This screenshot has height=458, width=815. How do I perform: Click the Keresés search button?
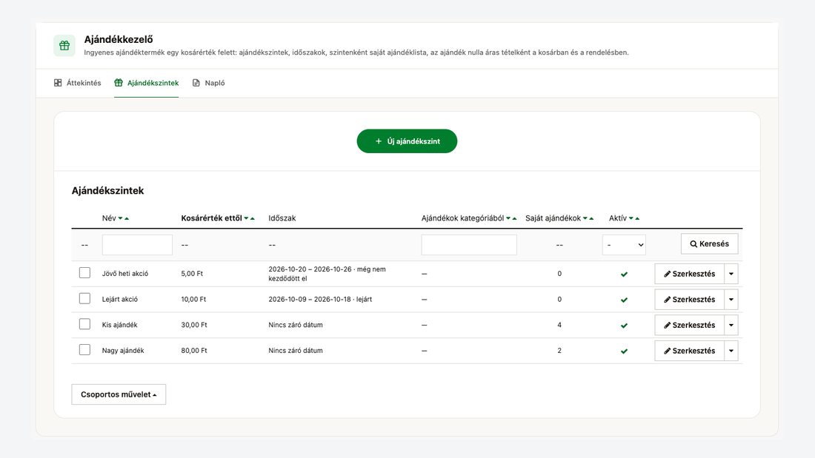coord(710,244)
